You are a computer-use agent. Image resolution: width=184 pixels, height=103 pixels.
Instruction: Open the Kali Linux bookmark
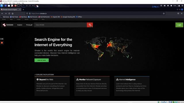(x=5, y=17)
